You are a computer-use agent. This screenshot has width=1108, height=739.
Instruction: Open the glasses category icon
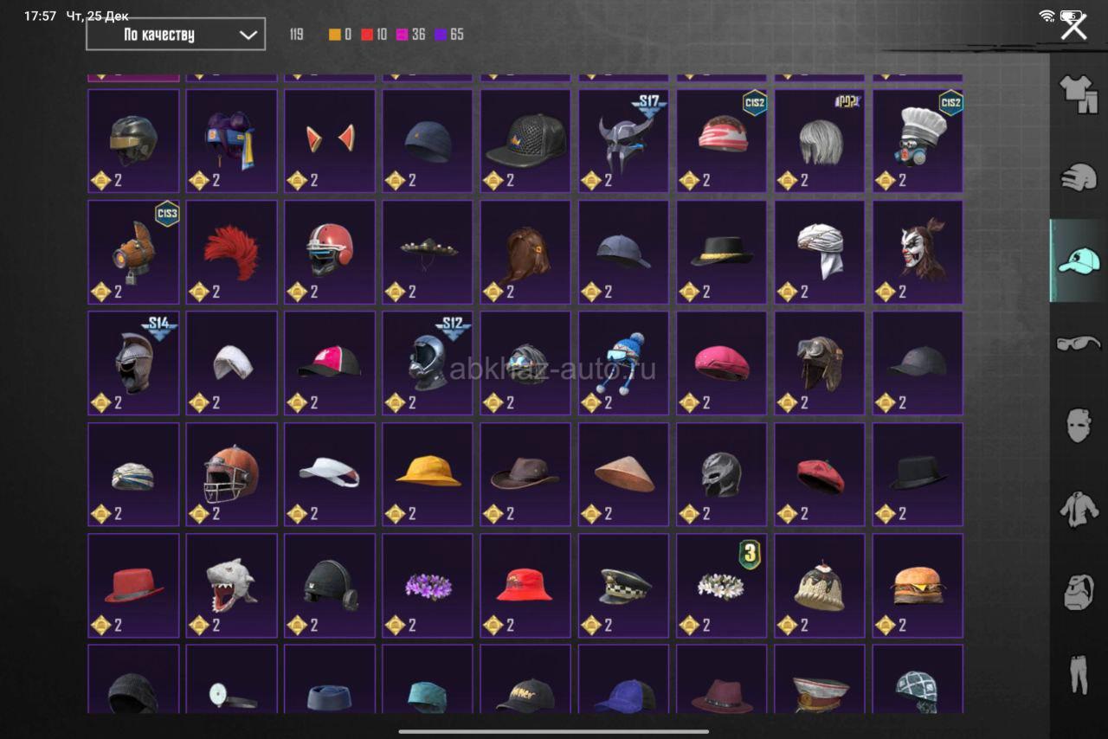(x=1079, y=344)
